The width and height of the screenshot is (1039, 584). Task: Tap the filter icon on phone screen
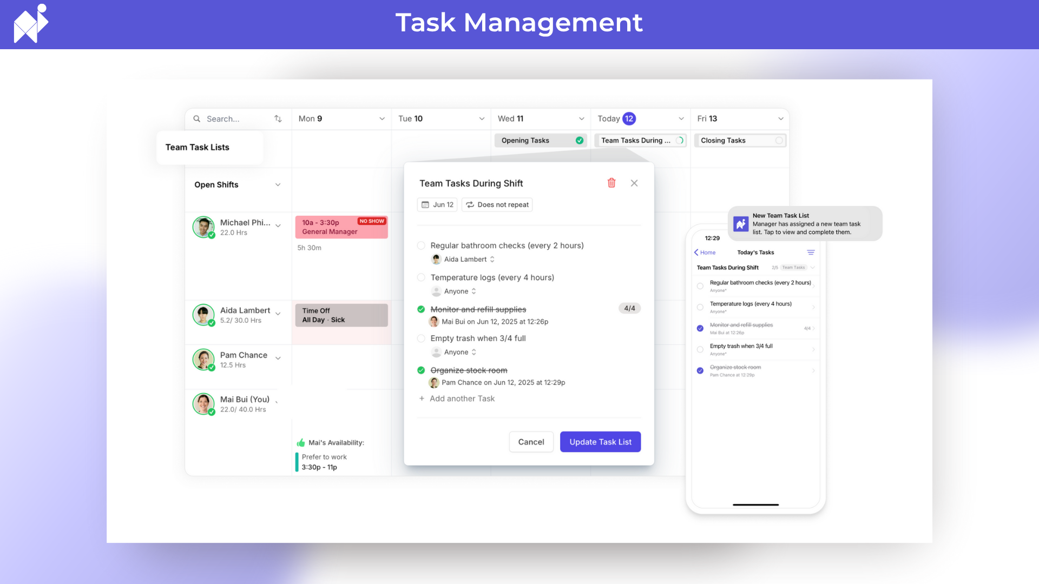tap(811, 253)
